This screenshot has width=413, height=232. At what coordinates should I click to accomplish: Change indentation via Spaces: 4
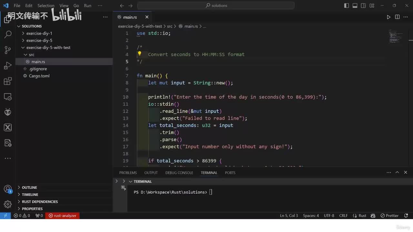tap(311, 216)
